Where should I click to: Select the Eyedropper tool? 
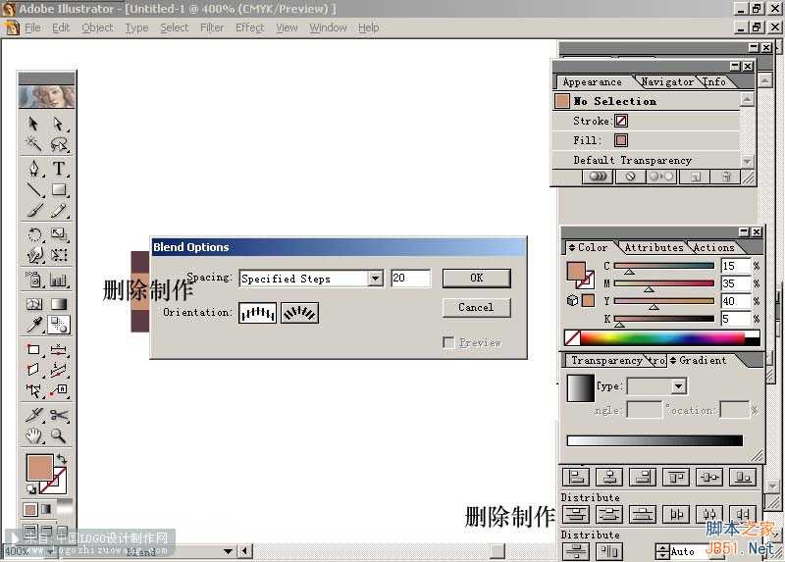coord(33,325)
